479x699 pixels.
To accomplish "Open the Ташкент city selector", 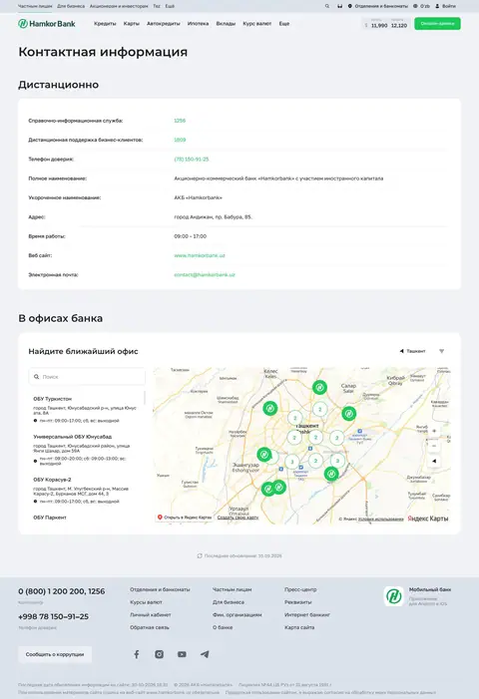I will (412, 351).
